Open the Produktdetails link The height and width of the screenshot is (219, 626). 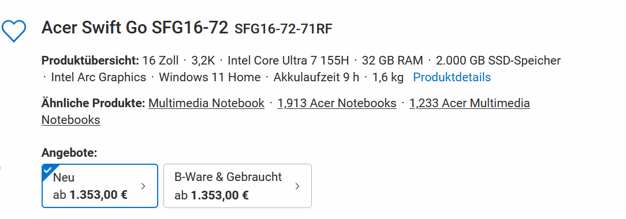pyautogui.click(x=452, y=77)
